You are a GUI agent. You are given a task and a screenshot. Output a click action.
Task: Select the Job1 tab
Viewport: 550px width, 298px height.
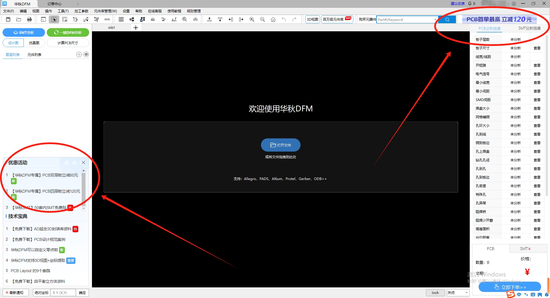(111, 28)
